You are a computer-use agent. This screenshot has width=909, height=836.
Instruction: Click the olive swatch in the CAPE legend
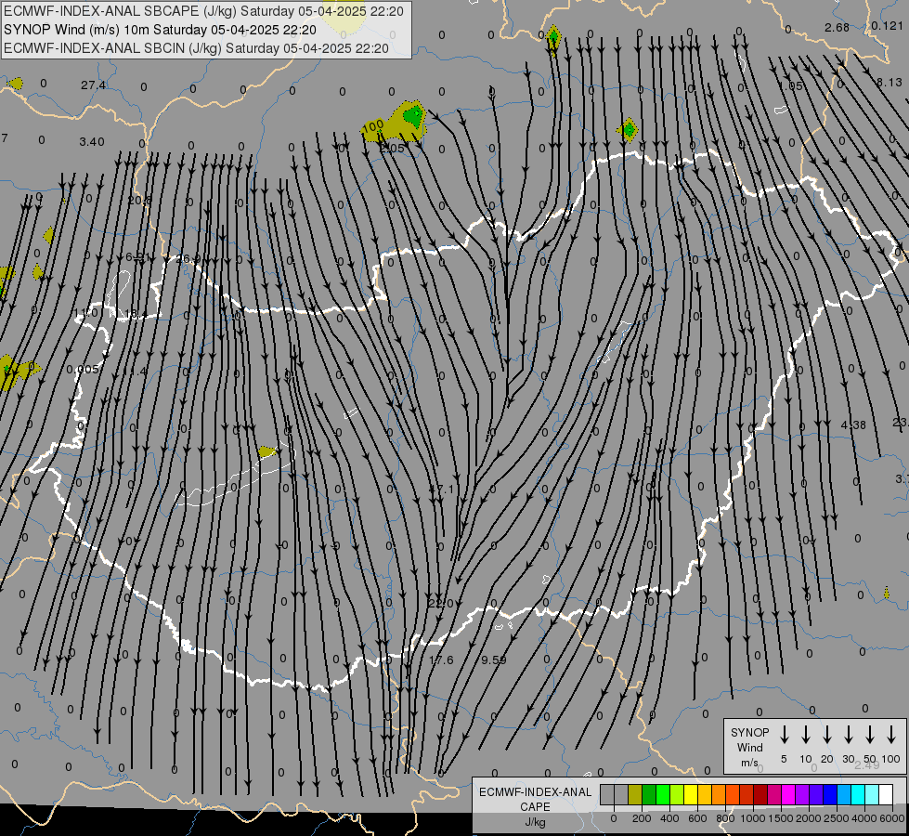tap(635, 795)
